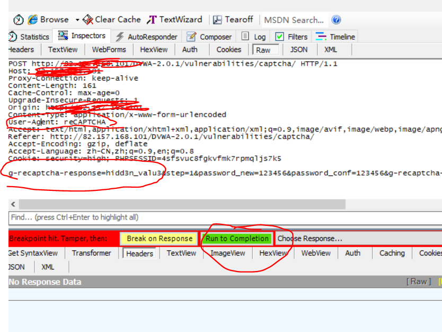Select the response inspector JSON tab
The width and height of the screenshot is (442, 332).
coord(16,267)
